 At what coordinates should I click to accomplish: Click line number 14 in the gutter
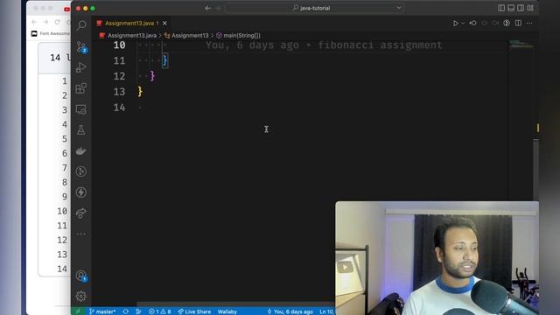point(119,108)
